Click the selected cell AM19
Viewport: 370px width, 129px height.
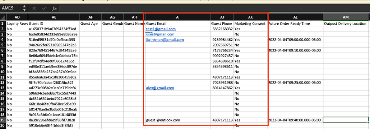pos(346,120)
